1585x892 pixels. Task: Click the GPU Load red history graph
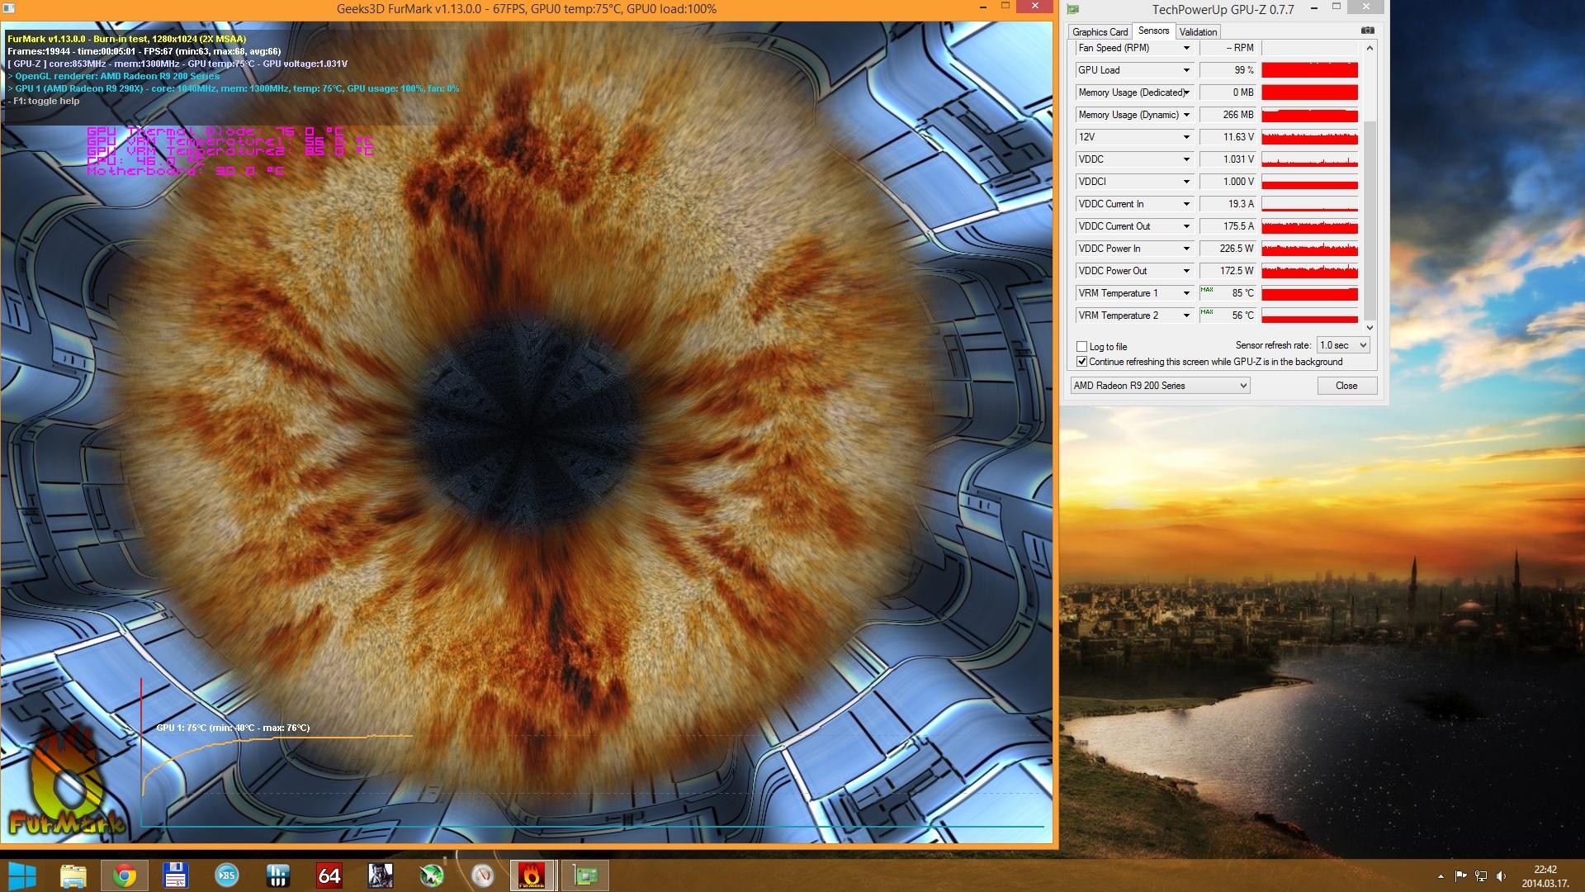coord(1309,70)
